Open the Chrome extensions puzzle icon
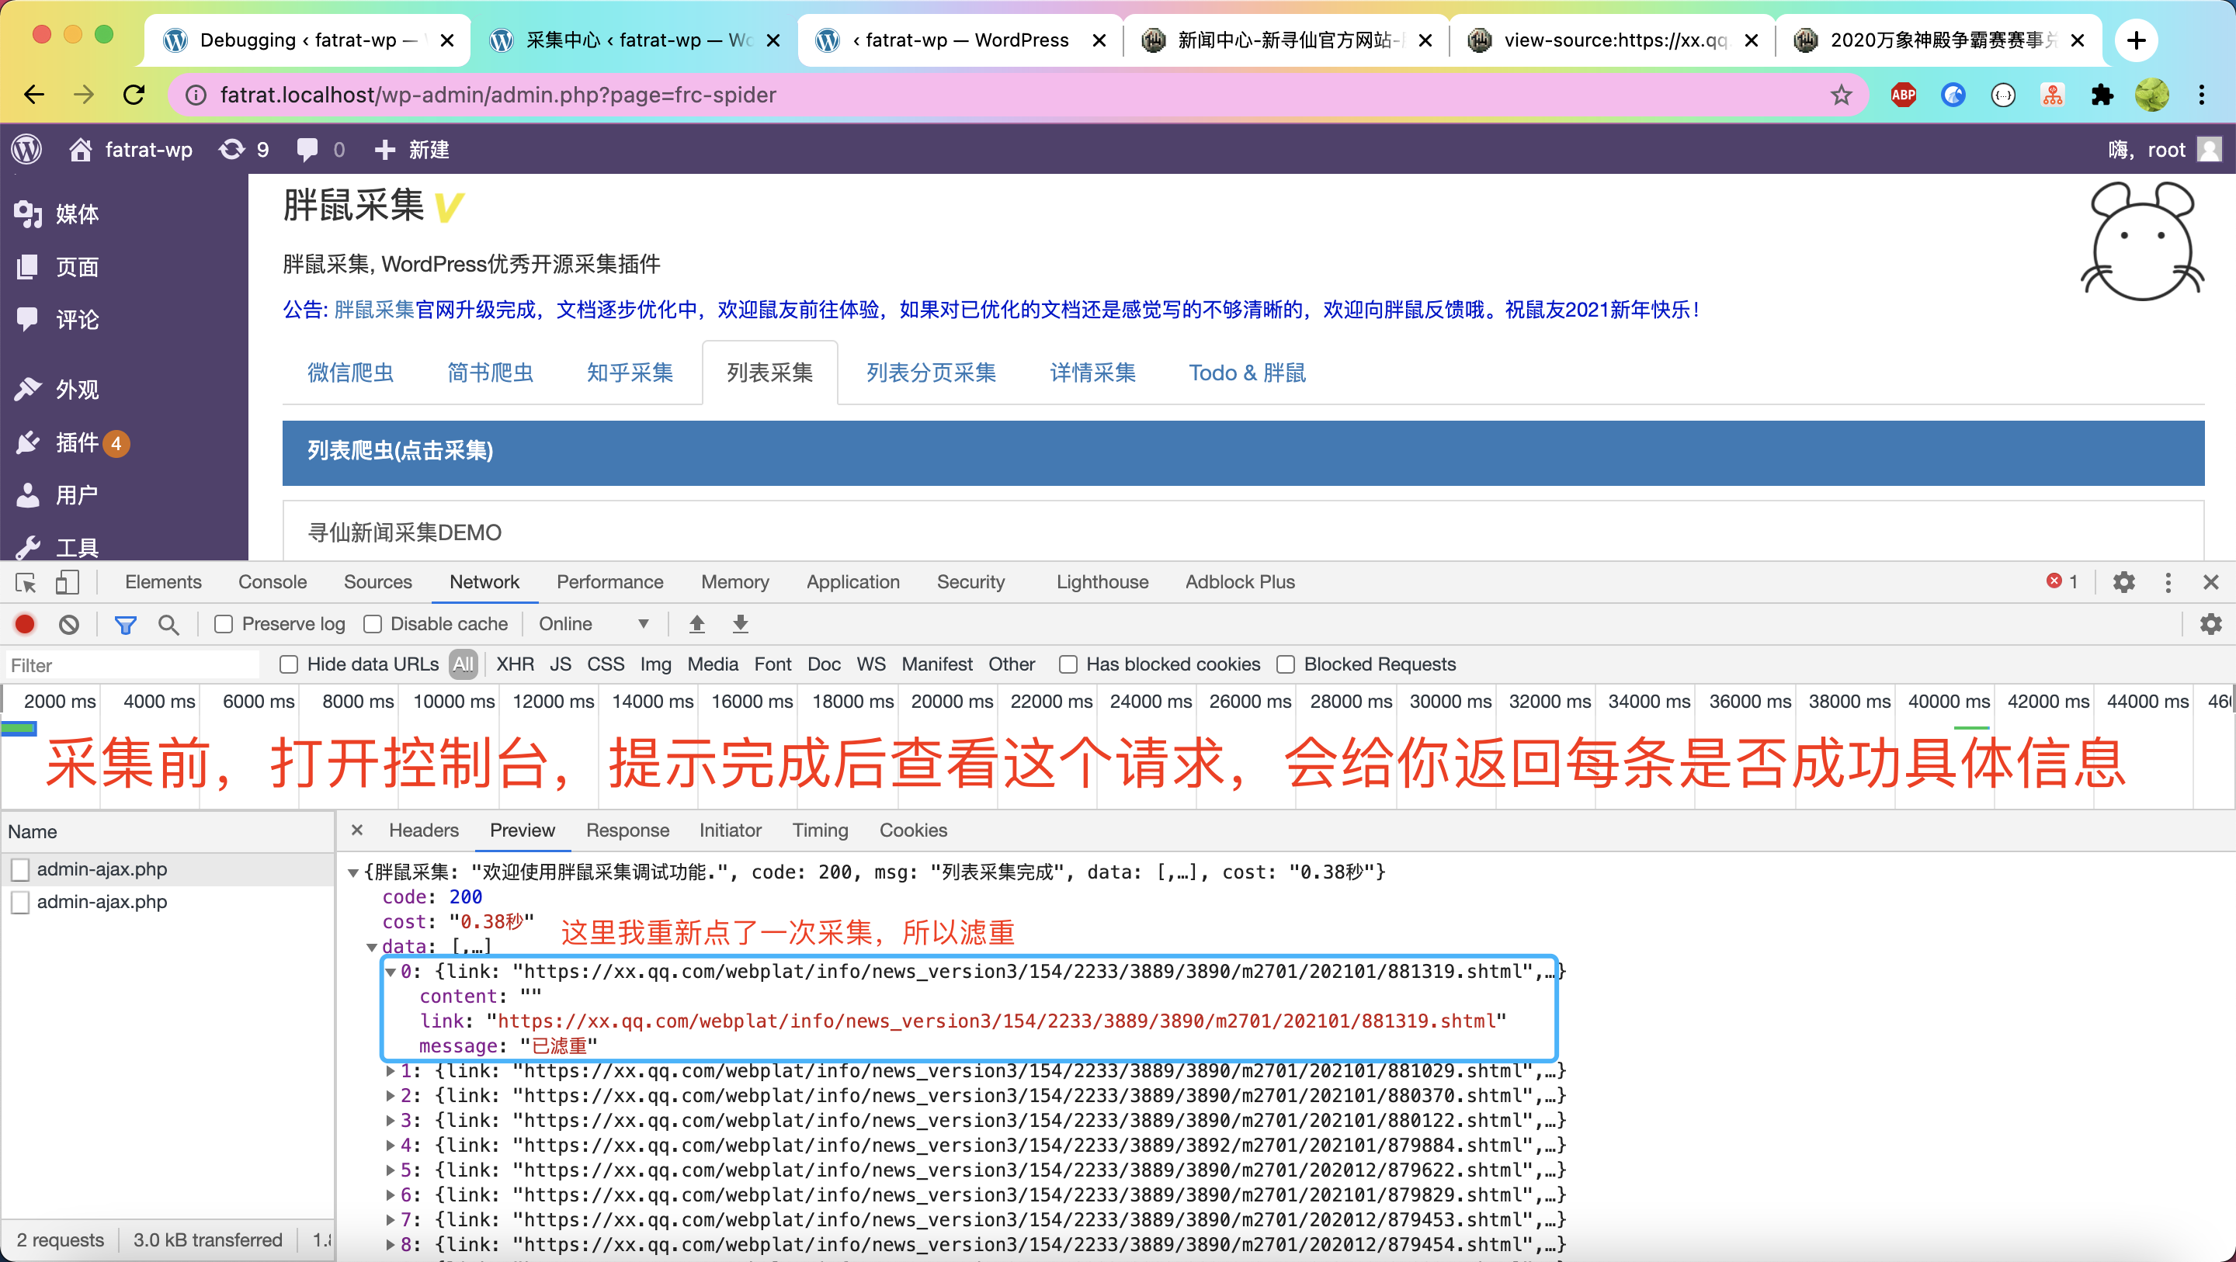Screen dimensions: 2236x1262 pyautogui.click(x=2102, y=95)
